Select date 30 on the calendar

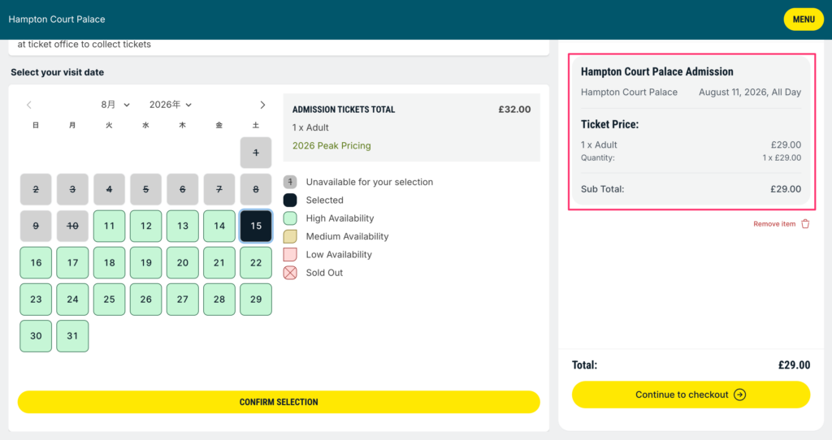click(36, 335)
